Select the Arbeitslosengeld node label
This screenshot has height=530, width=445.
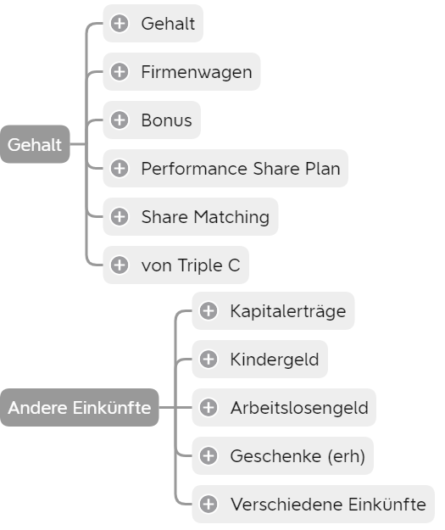click(299, 408)
